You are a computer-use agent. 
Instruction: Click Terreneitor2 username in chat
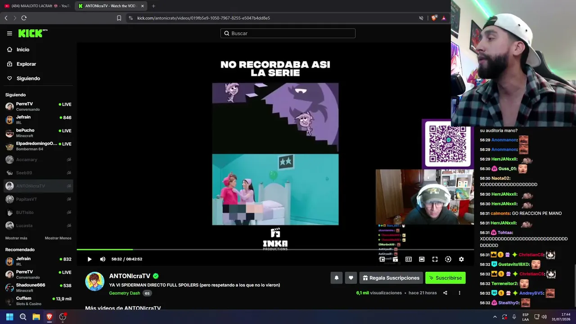tap(504, 284)
